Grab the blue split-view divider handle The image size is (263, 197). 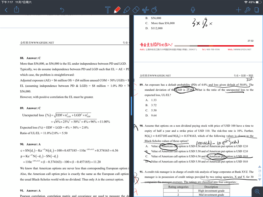coord(131,106)
